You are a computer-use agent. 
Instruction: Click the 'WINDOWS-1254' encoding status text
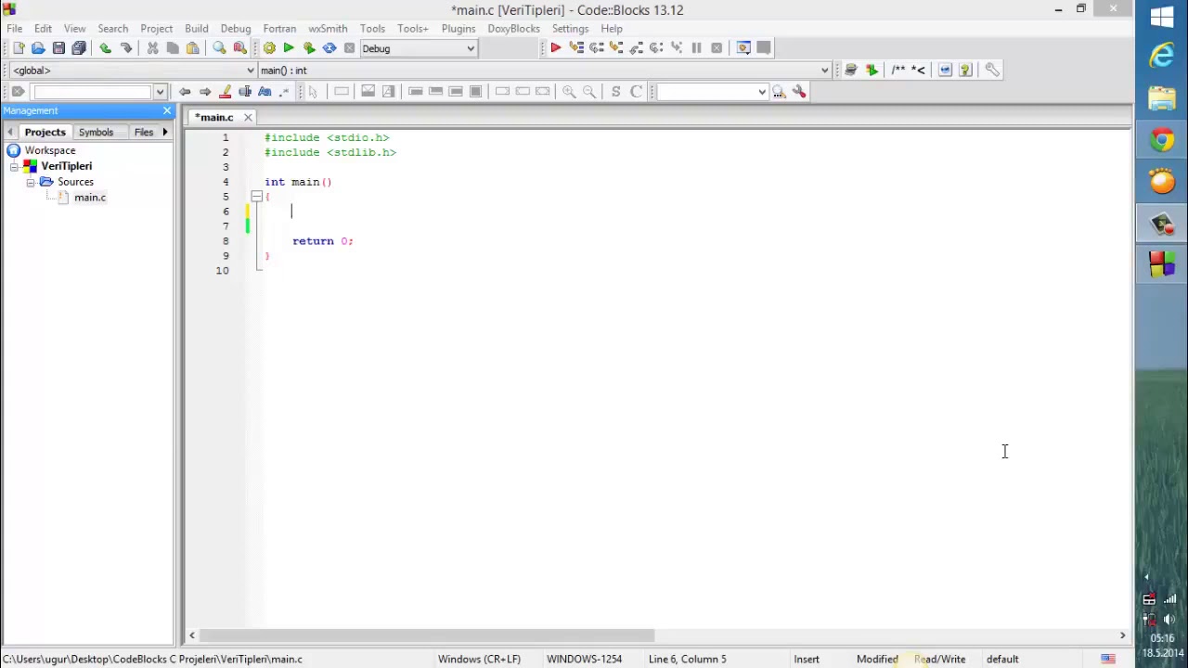(x=584, y=659)
